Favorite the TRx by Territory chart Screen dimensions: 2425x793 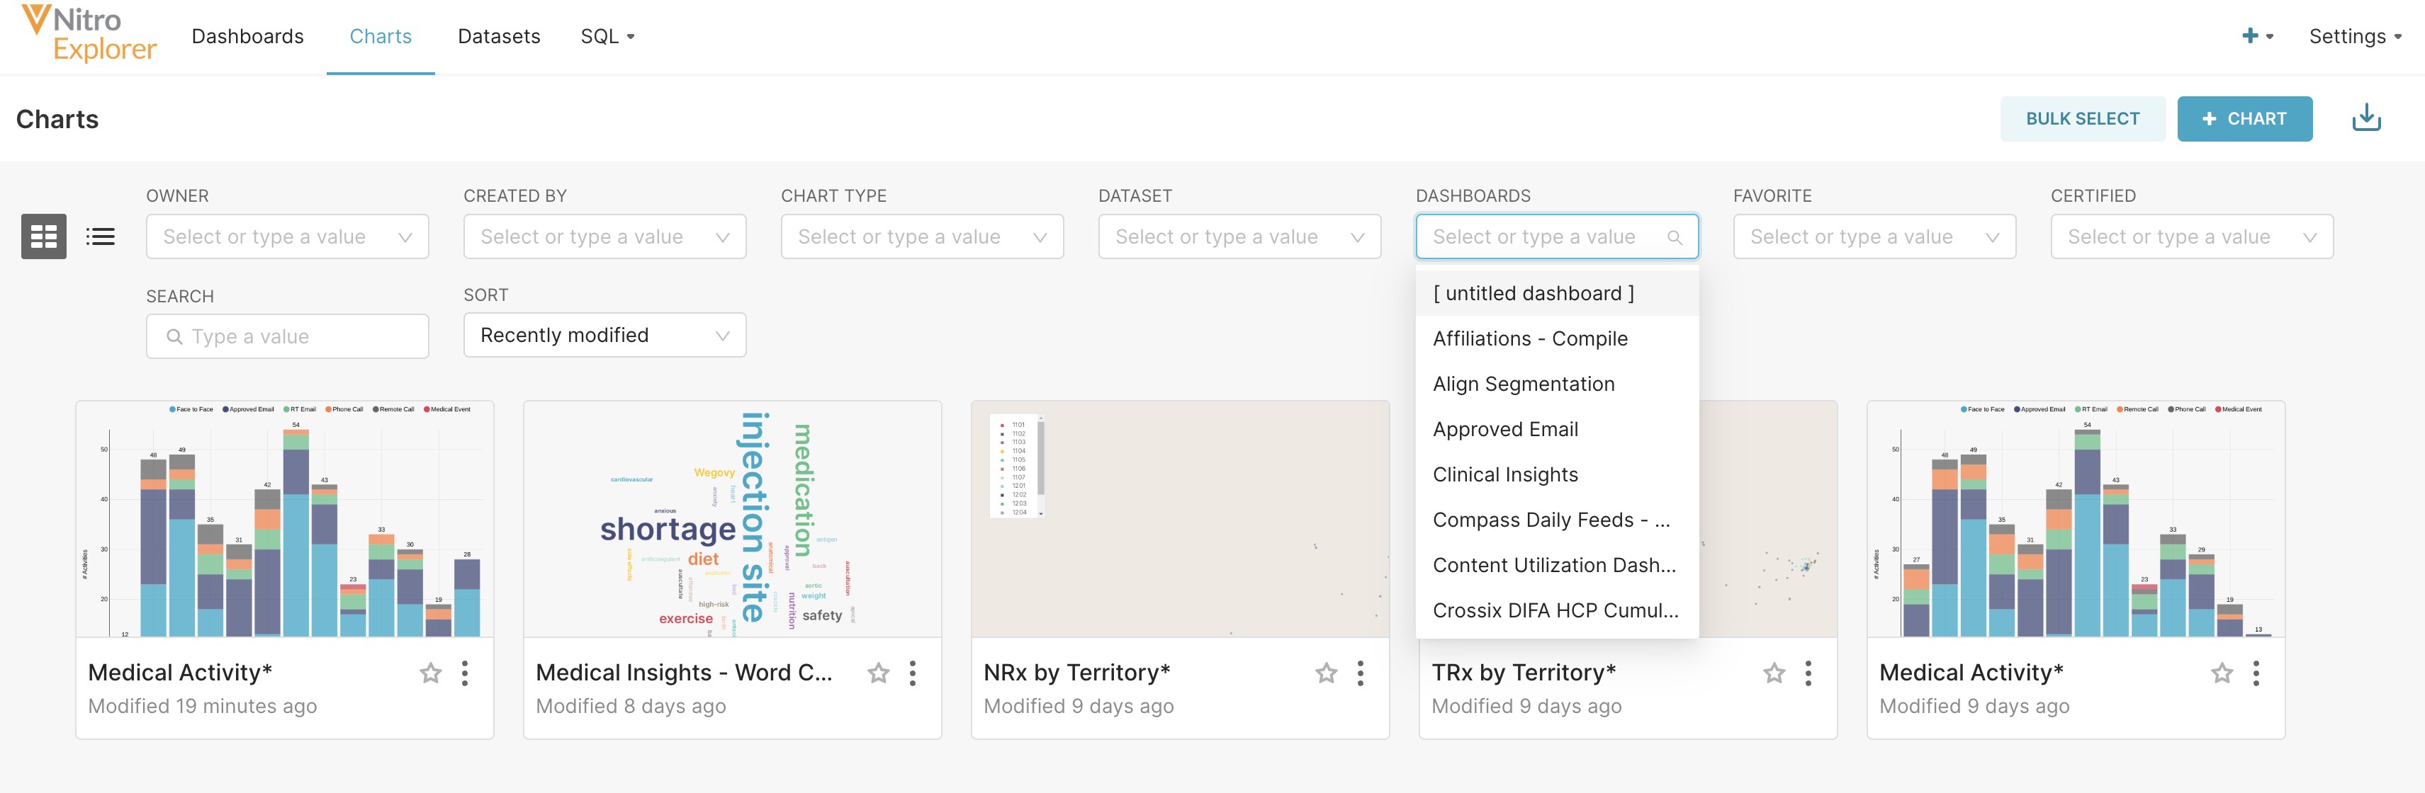click(x=1774, y=673)
